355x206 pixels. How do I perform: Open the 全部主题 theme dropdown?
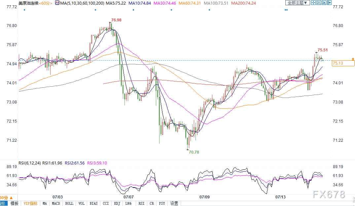click(297, 3)
